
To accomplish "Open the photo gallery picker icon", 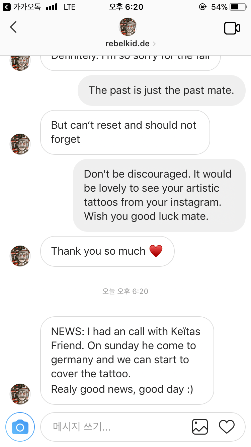I will coord(200,427).
